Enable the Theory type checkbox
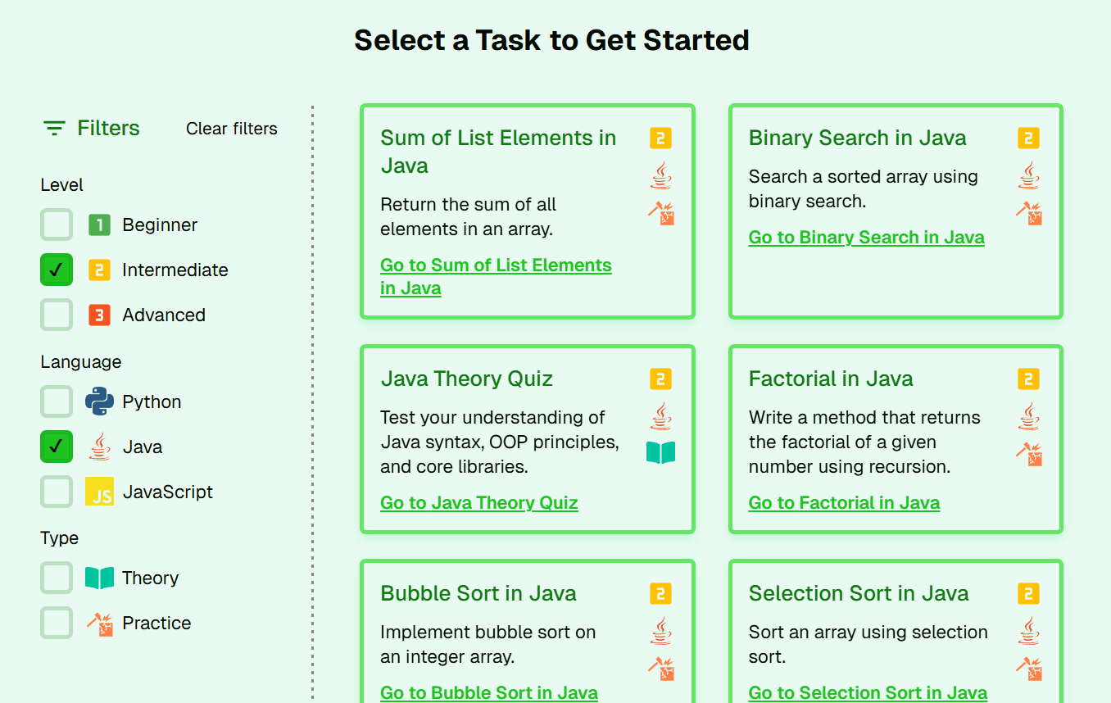The image size is (1111, 703). (x=57, y=578)
